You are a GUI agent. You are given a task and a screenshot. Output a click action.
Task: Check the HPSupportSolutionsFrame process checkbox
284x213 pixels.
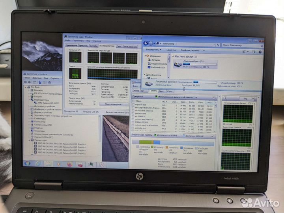pyautogui.click(x=133, y=108)
